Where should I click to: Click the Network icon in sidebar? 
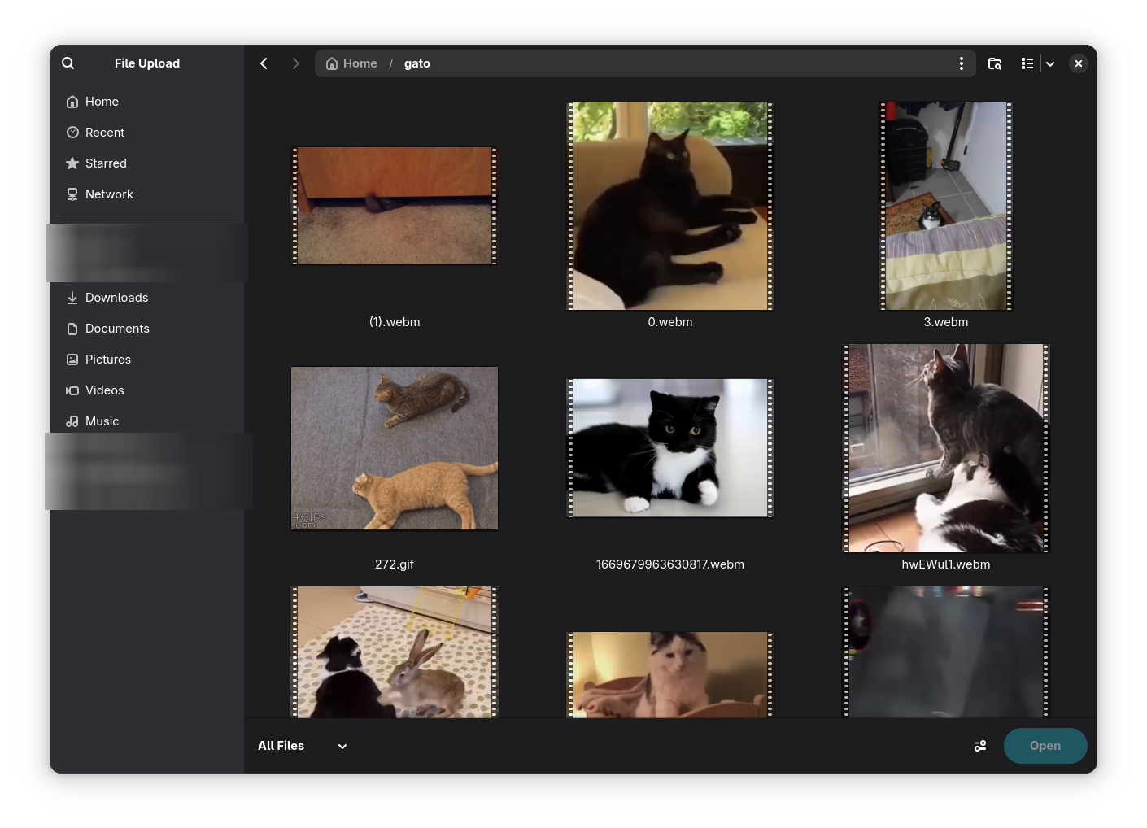[x=72, y=194]
